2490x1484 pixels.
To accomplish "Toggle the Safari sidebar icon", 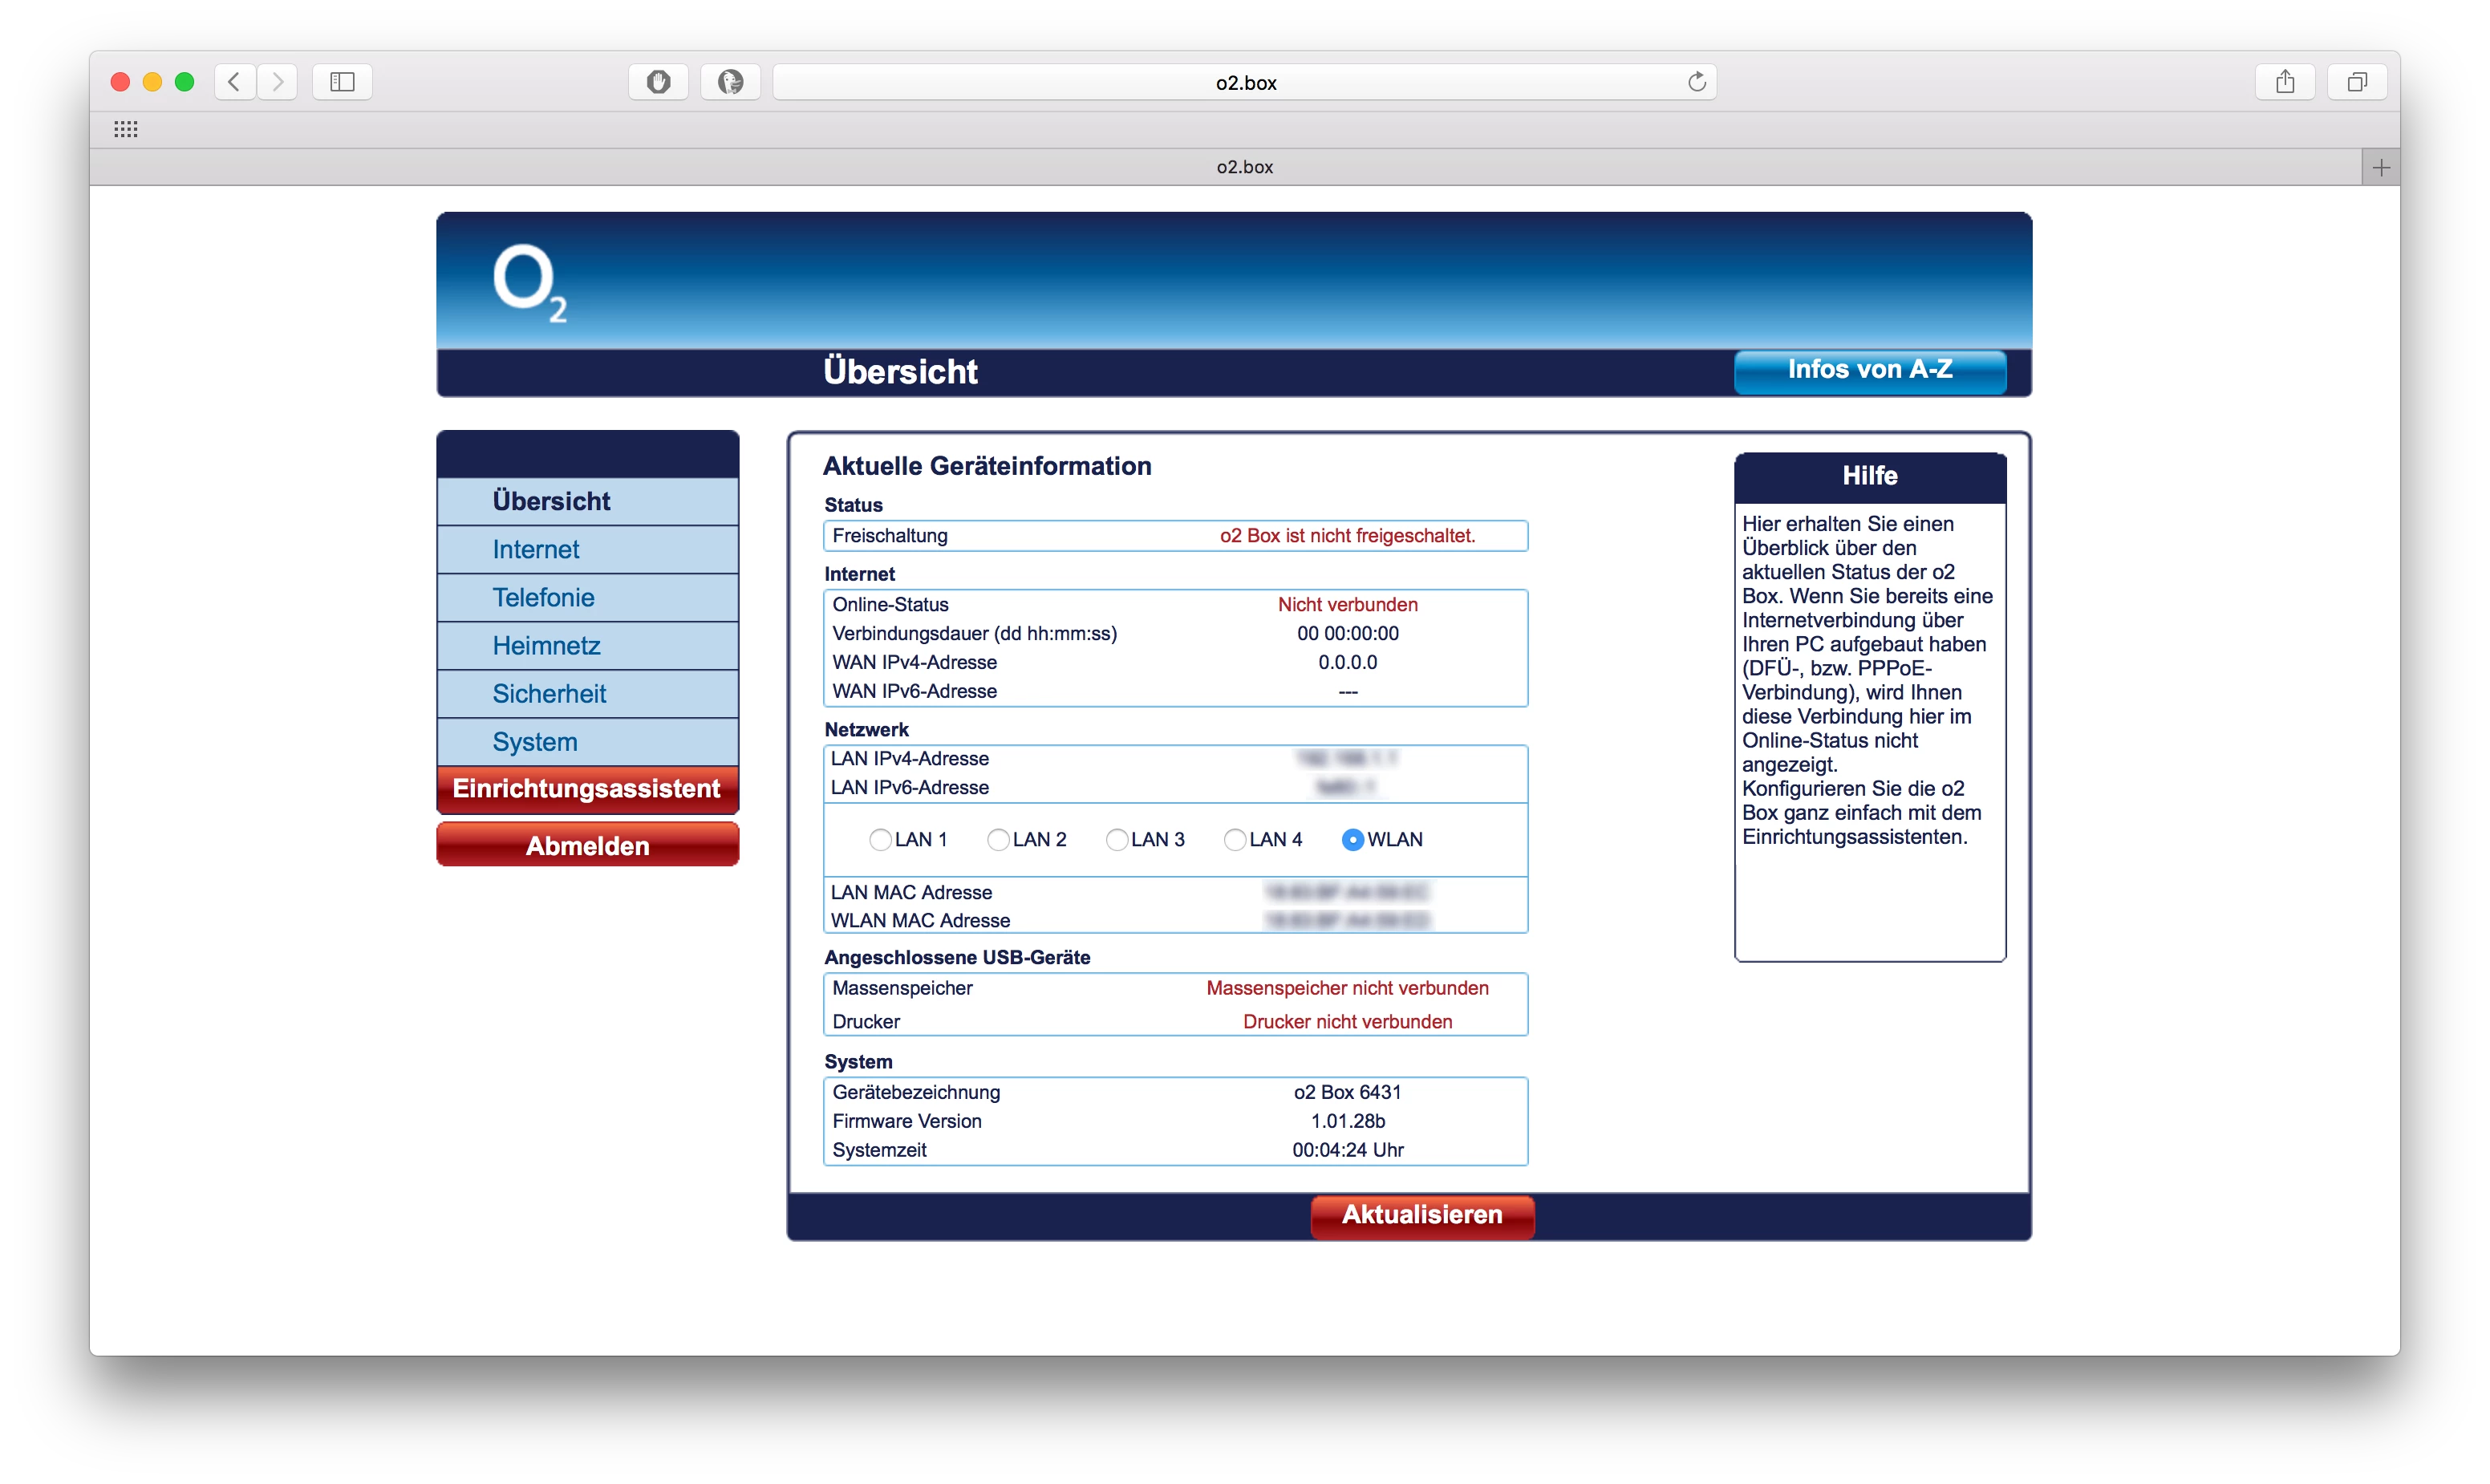I will pyautogui.click(x=342, y=82).
